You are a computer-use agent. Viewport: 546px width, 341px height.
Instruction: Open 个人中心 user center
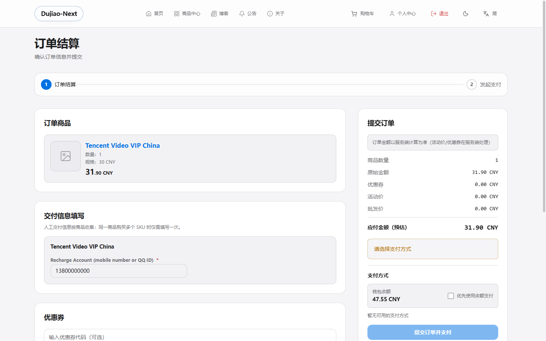(x=406, y=14)
